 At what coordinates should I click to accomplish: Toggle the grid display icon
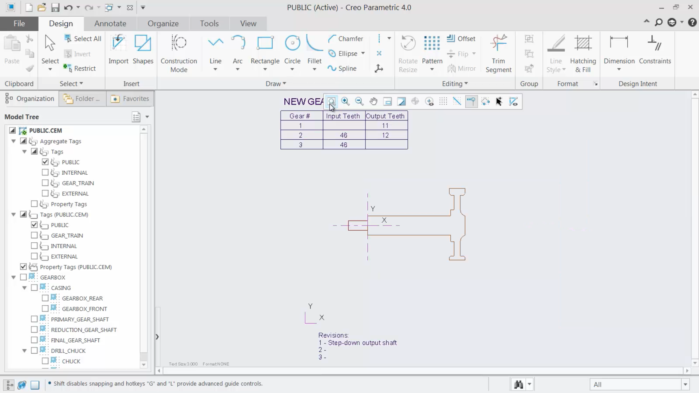pos(443,102)
